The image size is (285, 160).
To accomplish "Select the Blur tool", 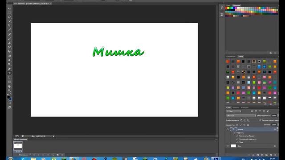I will click(x=9, y=60).
